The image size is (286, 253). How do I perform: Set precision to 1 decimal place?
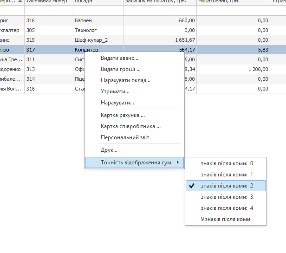click(227, 175)
